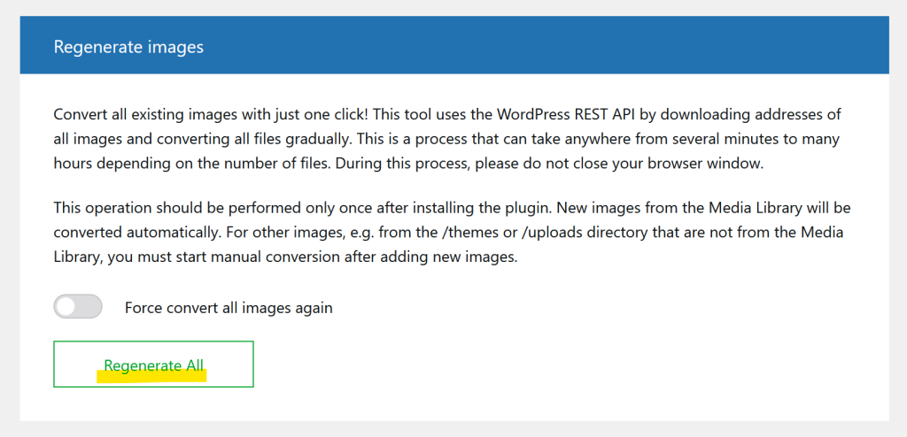Click the phrase "just one click!"
This screenshot has height=437, width=907.
326,115
